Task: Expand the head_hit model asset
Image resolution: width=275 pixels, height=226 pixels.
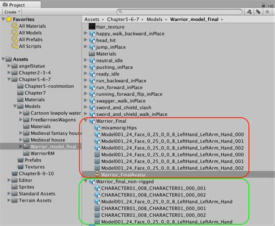Action: (x=85, y=40)
